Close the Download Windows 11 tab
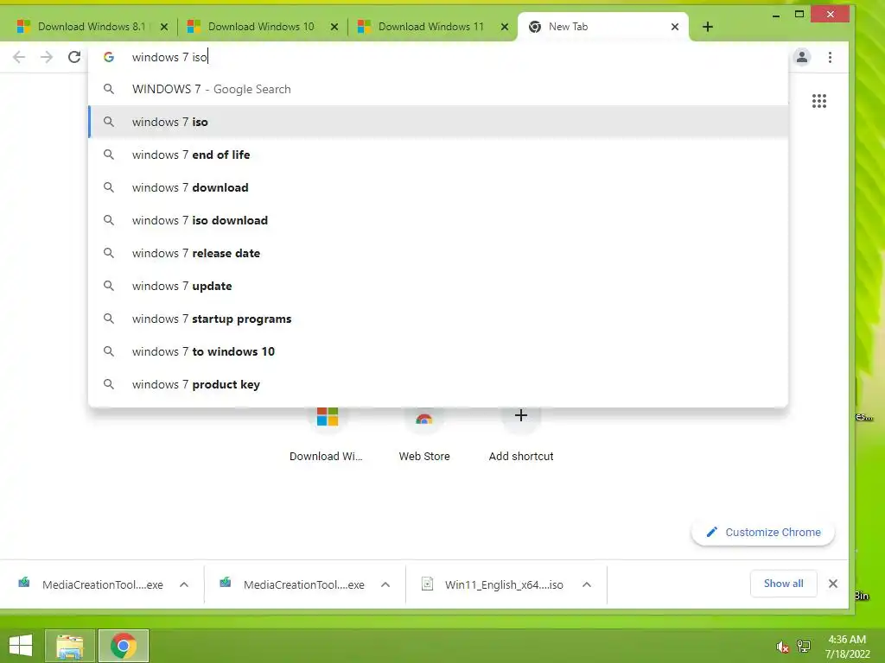Screen dimensions: 885x663 pyautogui.click(x=505, y=27)
